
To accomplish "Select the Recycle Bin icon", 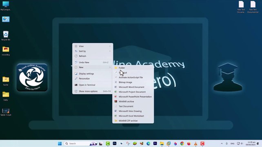I will (x=6, y=36).
